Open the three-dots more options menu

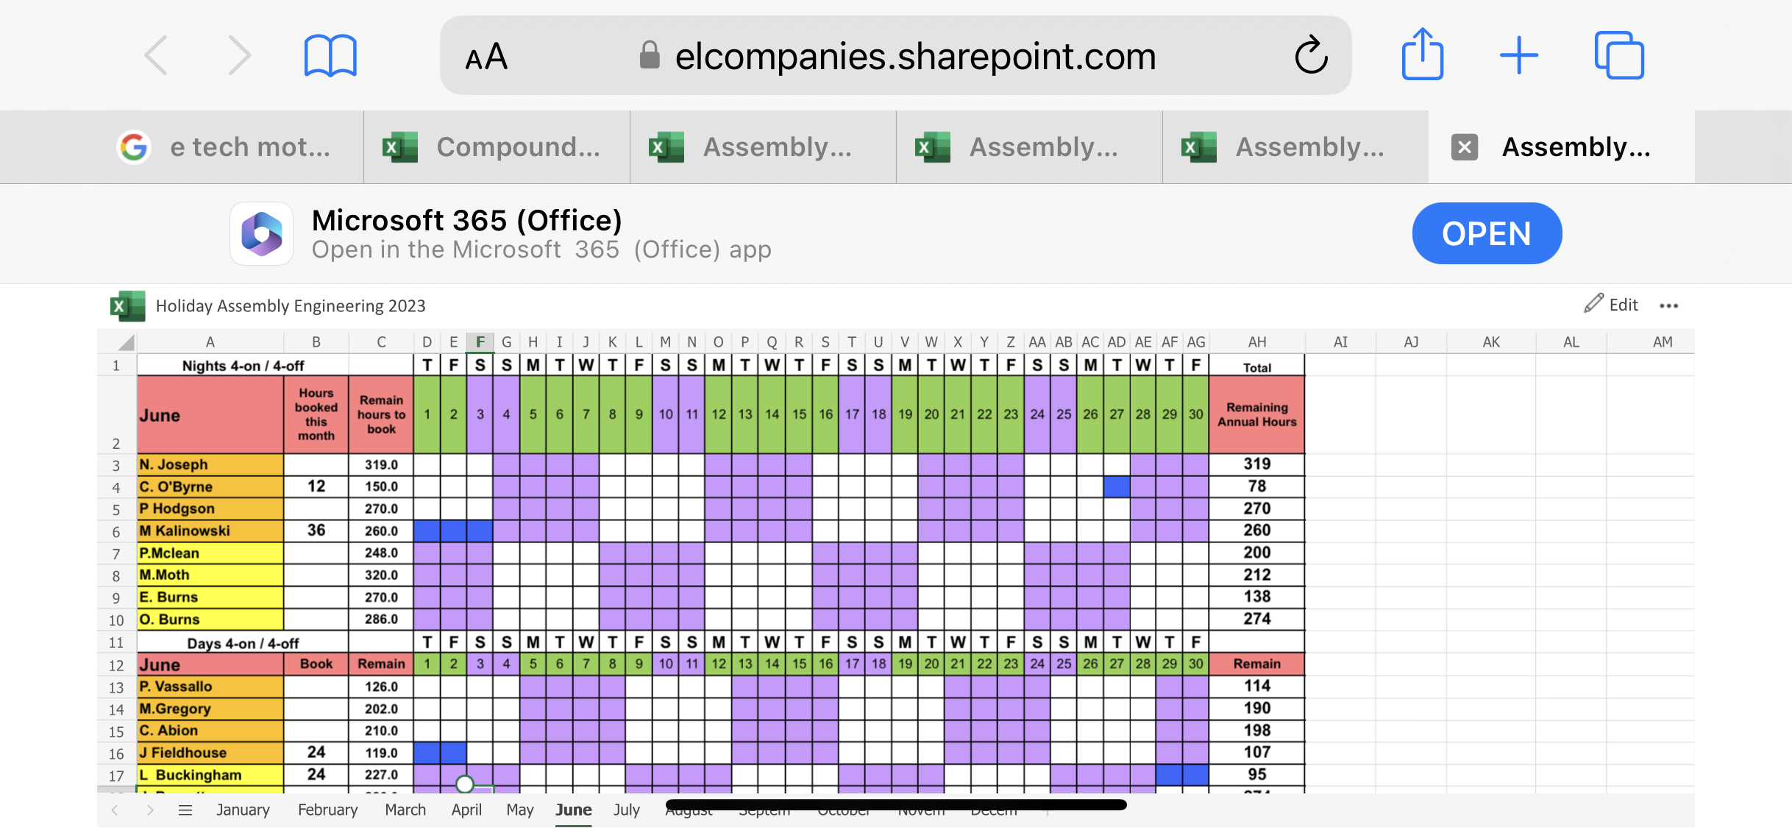[x=1668, y=305]
